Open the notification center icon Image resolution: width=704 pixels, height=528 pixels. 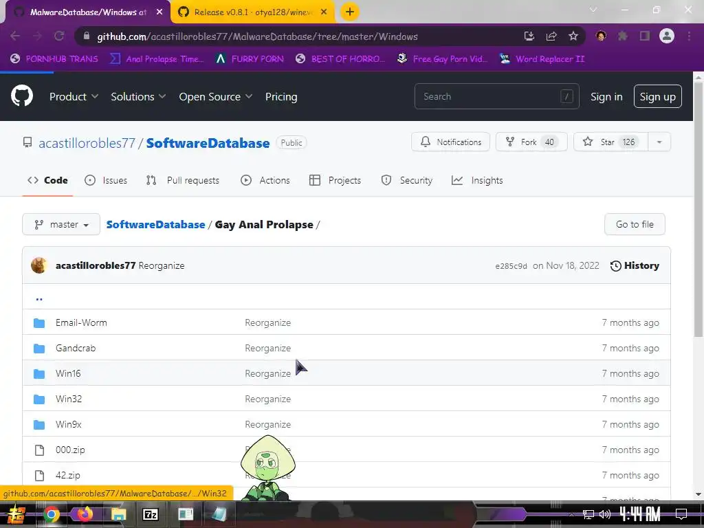pyautogui.click(x=681, y=514)
